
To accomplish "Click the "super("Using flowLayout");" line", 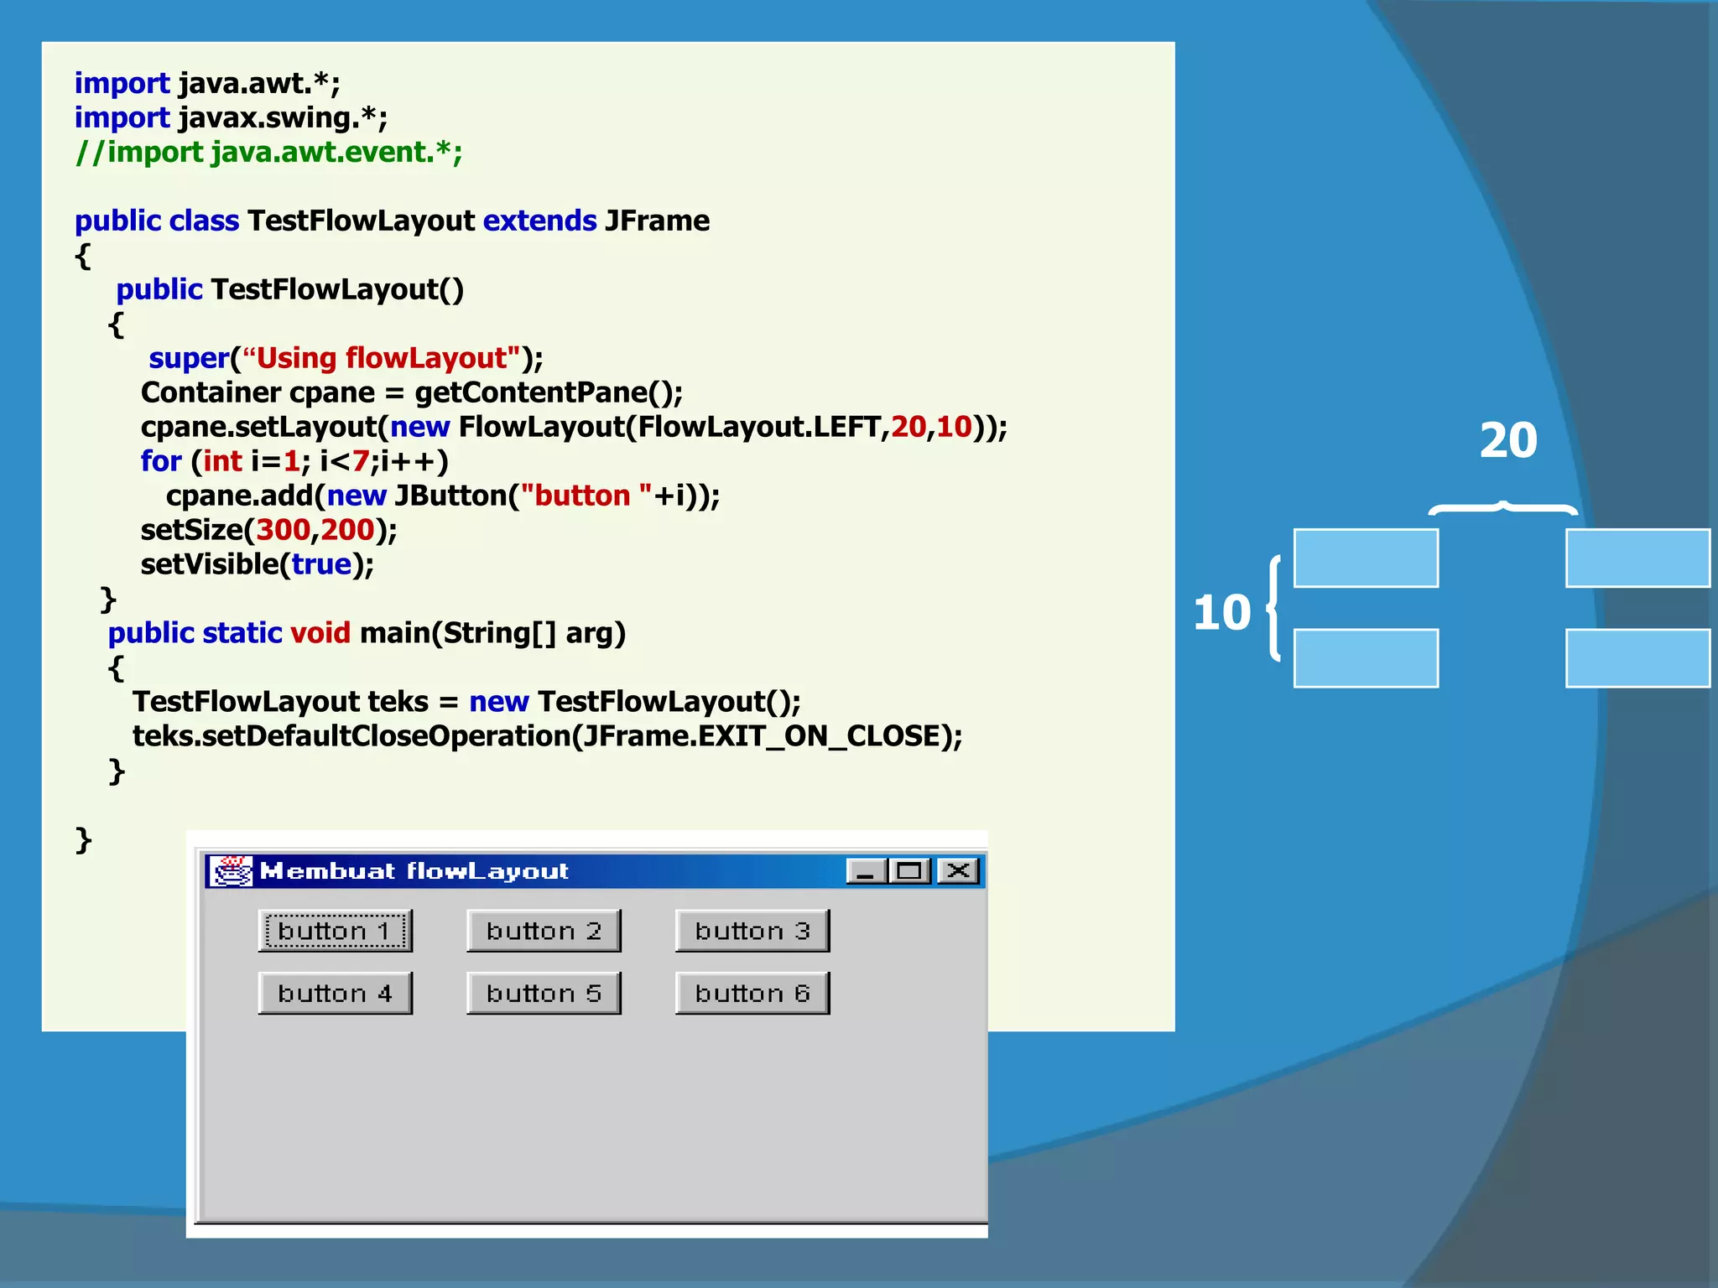I will tap(346, 358).
